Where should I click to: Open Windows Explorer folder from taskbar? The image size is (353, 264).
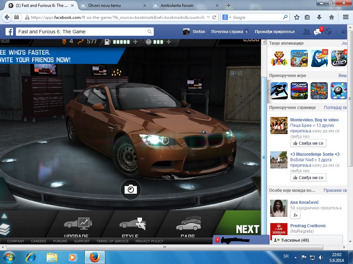52,257
